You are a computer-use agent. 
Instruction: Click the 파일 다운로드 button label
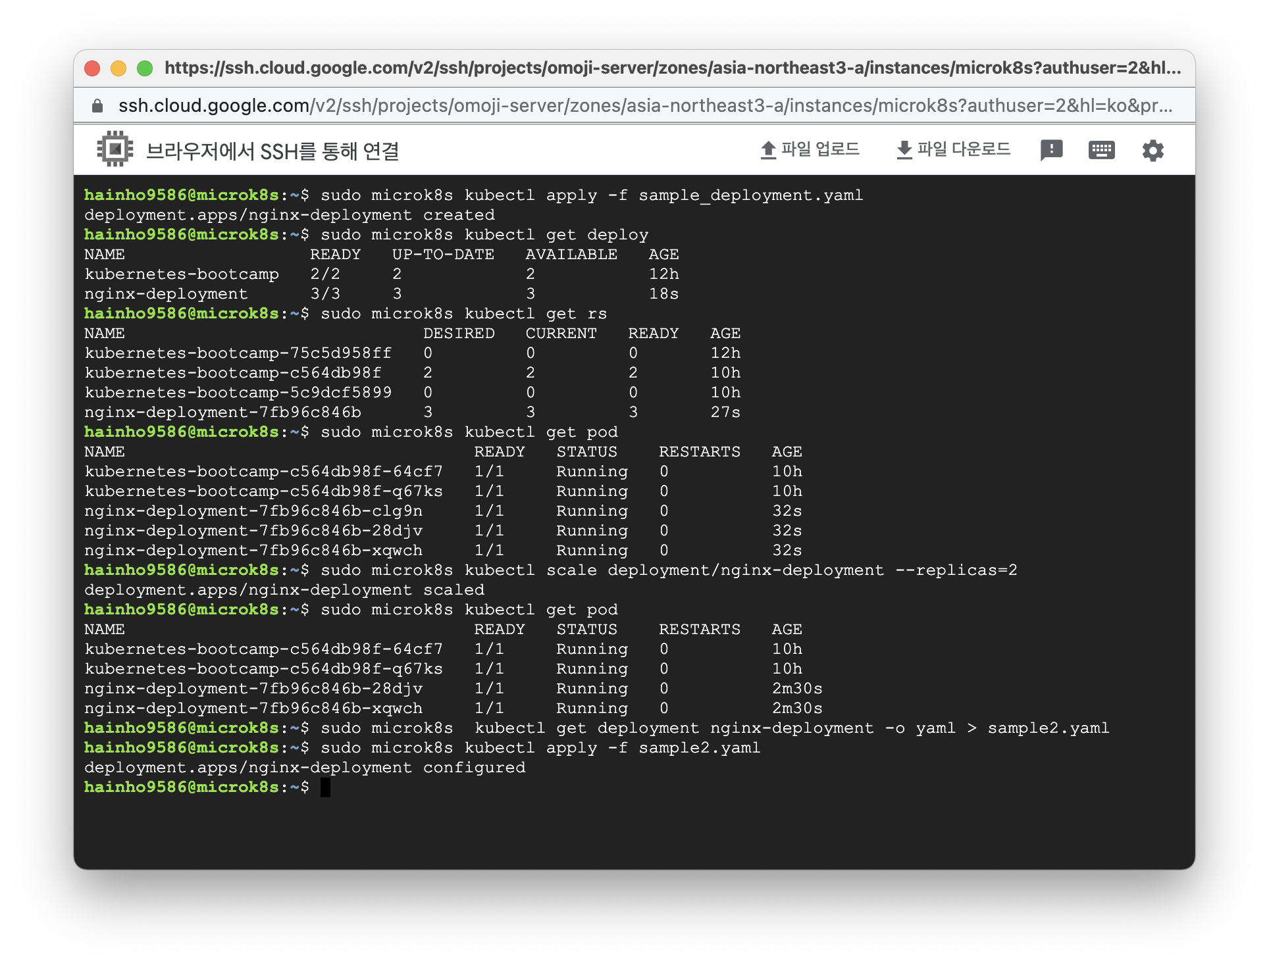tap(964, 149)
